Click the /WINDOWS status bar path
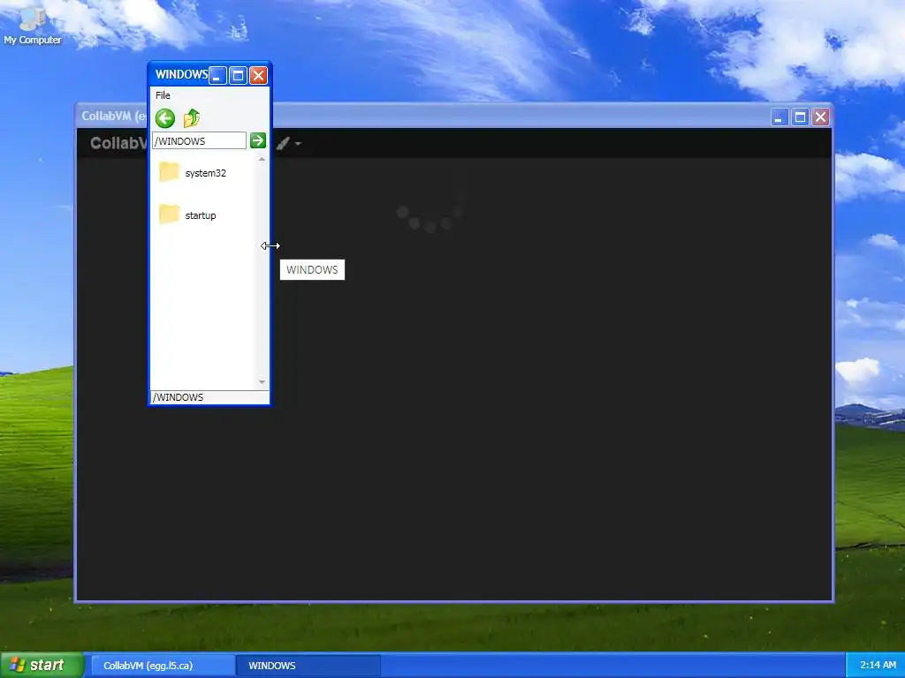The height and width of the screenshot is (678, 905). click(x=209, y=397)
